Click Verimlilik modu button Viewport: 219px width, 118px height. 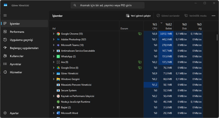pos(195,16)
